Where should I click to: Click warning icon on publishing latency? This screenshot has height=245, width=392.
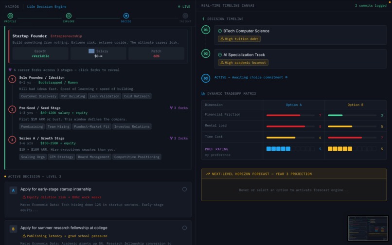click(x=24, y=236)
